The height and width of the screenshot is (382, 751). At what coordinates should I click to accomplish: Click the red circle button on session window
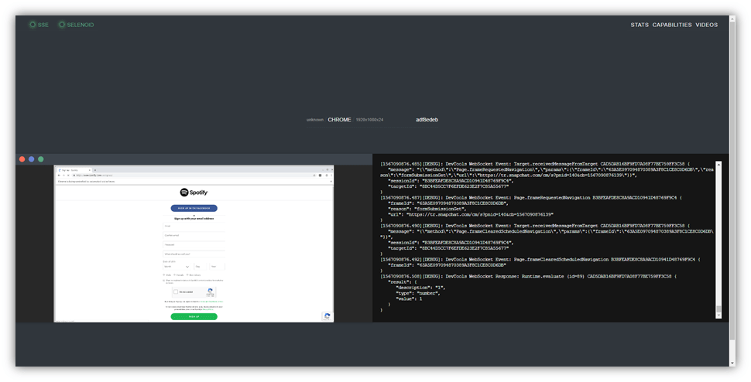click(22, 159)
